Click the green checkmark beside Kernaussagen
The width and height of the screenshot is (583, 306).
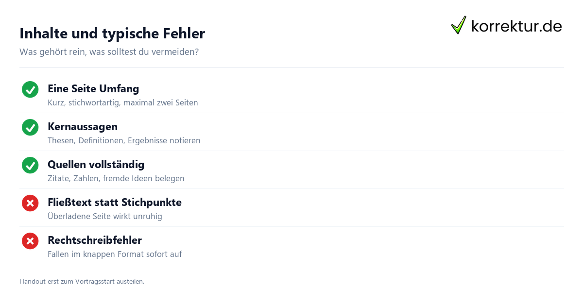coord(30,127)
